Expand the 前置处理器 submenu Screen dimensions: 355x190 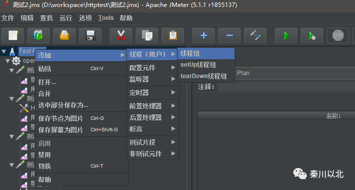click(x=153, y=106)
